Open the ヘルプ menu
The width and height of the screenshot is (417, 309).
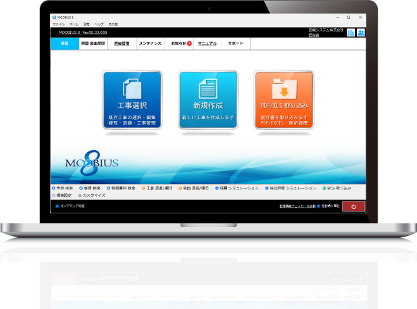[99, 24]
